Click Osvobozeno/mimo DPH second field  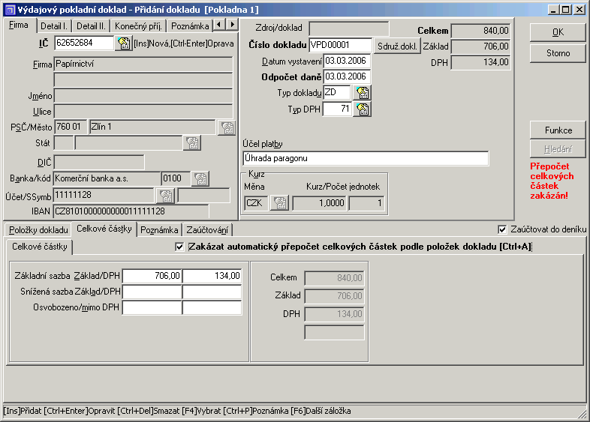pyautogui.click(x=212, y=307)
